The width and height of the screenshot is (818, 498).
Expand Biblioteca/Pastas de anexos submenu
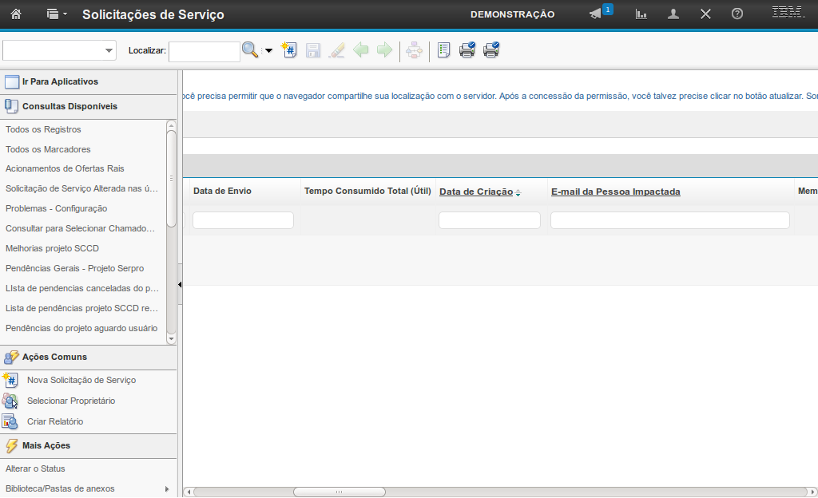(167, 488)
